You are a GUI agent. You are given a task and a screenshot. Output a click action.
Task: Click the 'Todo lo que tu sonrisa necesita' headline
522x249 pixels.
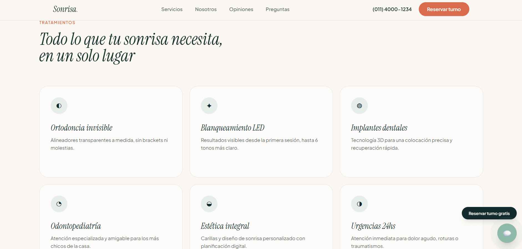click(x=131, y=47)
